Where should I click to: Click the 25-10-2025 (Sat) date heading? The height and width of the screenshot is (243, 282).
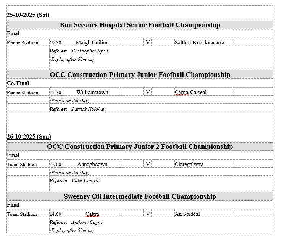[28, 15]
